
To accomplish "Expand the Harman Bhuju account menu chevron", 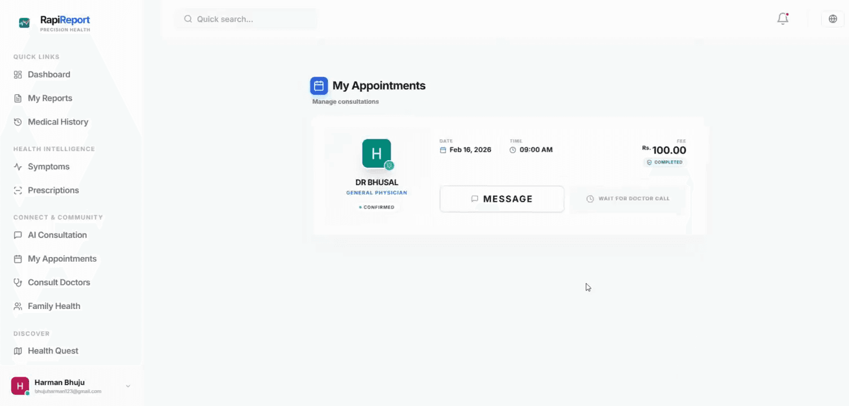I will [128, 386].
